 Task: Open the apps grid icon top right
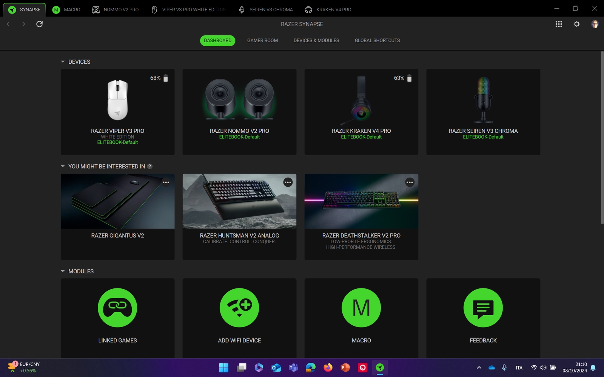pyautogui.click(x=559, y=24)
